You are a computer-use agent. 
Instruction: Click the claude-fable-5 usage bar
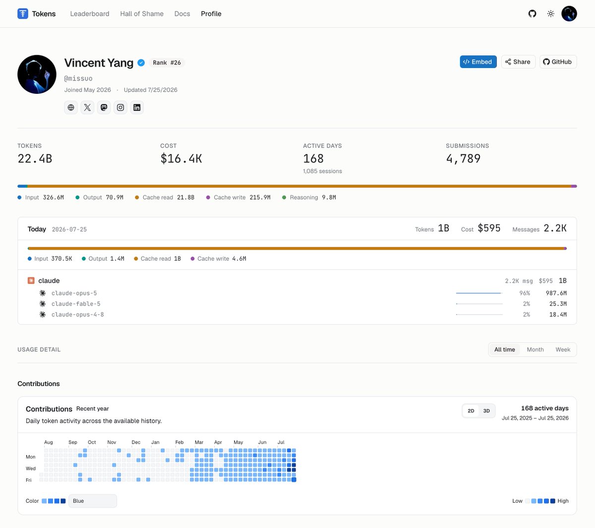pos(479,304)
